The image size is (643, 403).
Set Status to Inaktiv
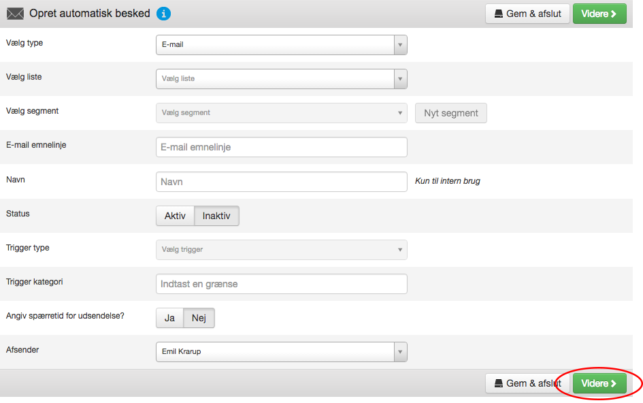(x=216, y=216)
